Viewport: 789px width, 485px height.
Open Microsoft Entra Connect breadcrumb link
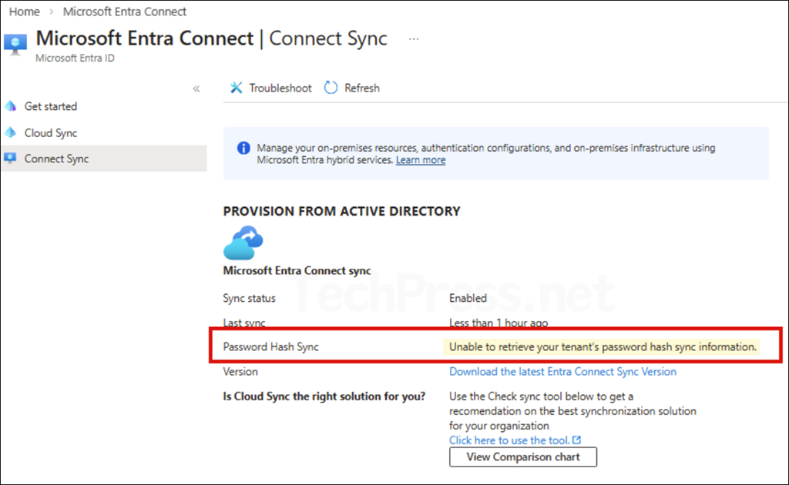click(x=125, y=12)
